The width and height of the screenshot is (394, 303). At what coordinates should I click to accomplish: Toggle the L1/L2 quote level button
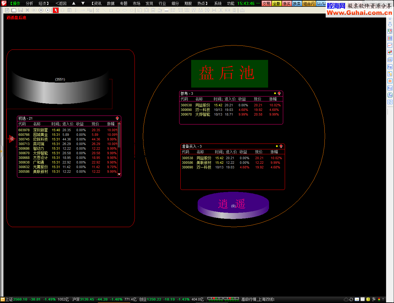point(321,4)
